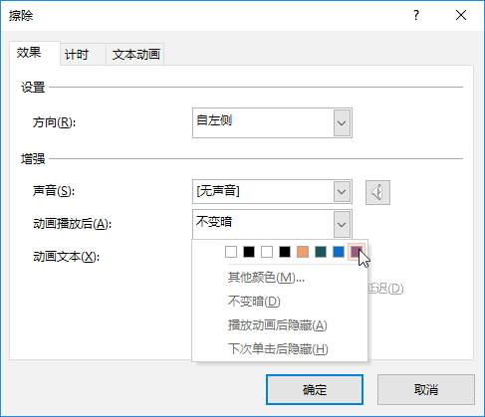Viewport: 485px width, 417px height.
Task: Click the 方向(R): label
Action: click(54, 122)
